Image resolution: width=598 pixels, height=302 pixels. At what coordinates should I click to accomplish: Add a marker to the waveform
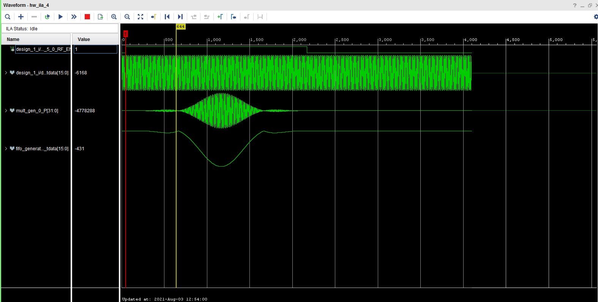click(x=220, y=17)
